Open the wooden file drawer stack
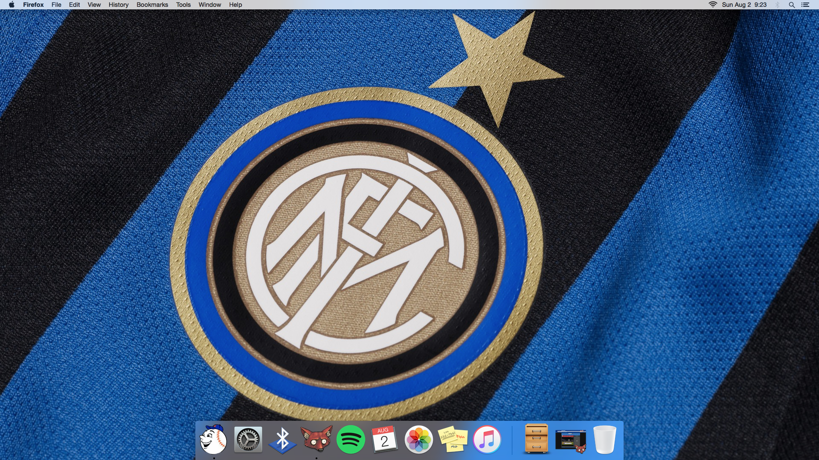The width and height of the screenshot is (819, 460). click(x=537, y=439)
